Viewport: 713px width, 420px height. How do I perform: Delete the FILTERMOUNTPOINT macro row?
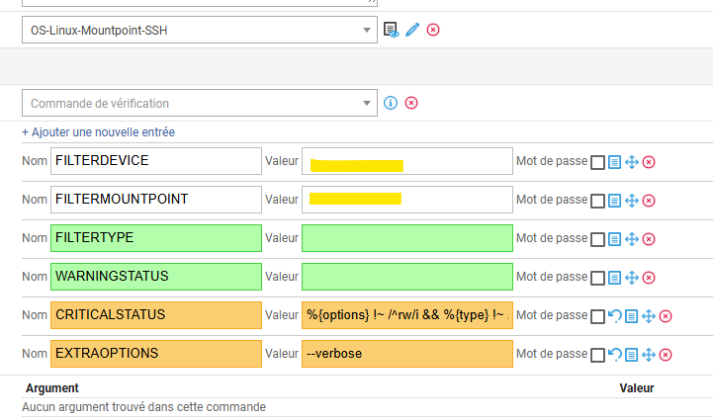pyautogui.click(x=649, y=201)
